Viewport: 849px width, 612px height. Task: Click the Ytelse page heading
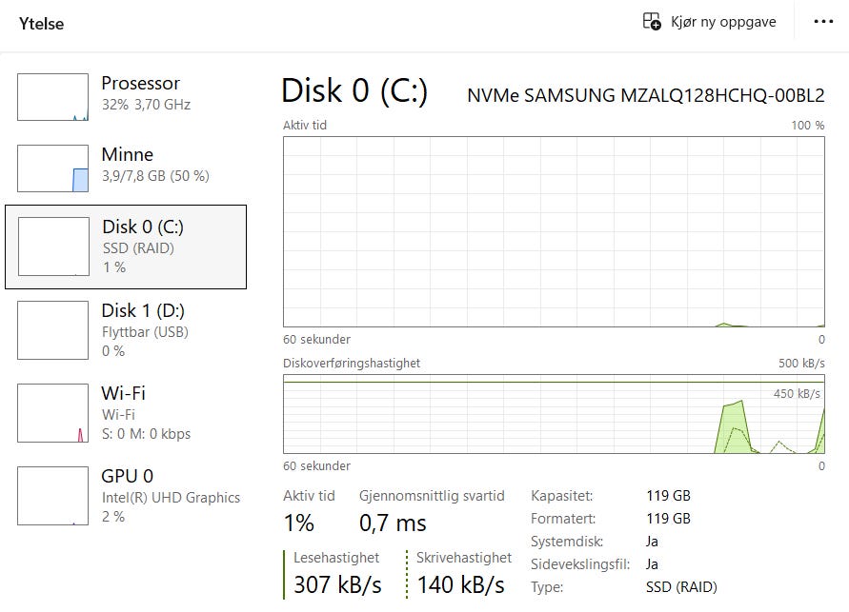click(42, 24)
